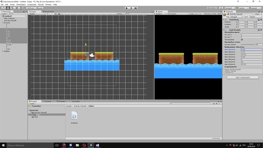Toggle scene audio button in Scene view

point(55,14)
